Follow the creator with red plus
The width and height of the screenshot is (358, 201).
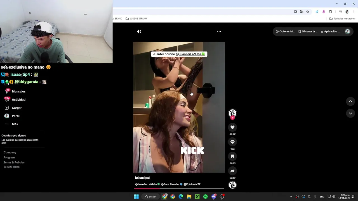click(x=232, y=118)
